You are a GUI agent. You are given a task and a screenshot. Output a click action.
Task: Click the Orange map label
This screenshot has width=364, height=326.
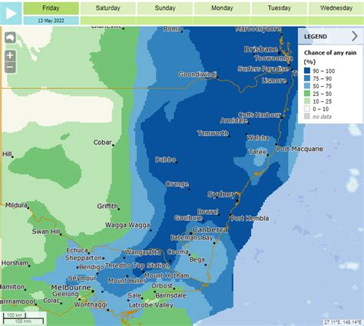177,184
